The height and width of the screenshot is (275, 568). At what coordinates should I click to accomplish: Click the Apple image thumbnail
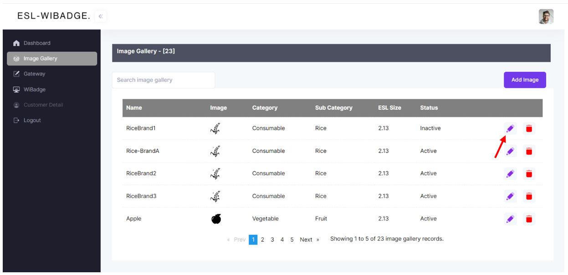click(x=216, y=219)
